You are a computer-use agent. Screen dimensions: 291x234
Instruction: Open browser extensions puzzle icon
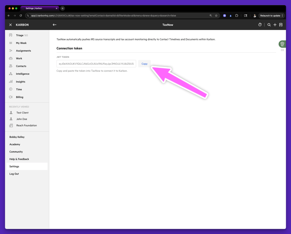pos(237,16)
